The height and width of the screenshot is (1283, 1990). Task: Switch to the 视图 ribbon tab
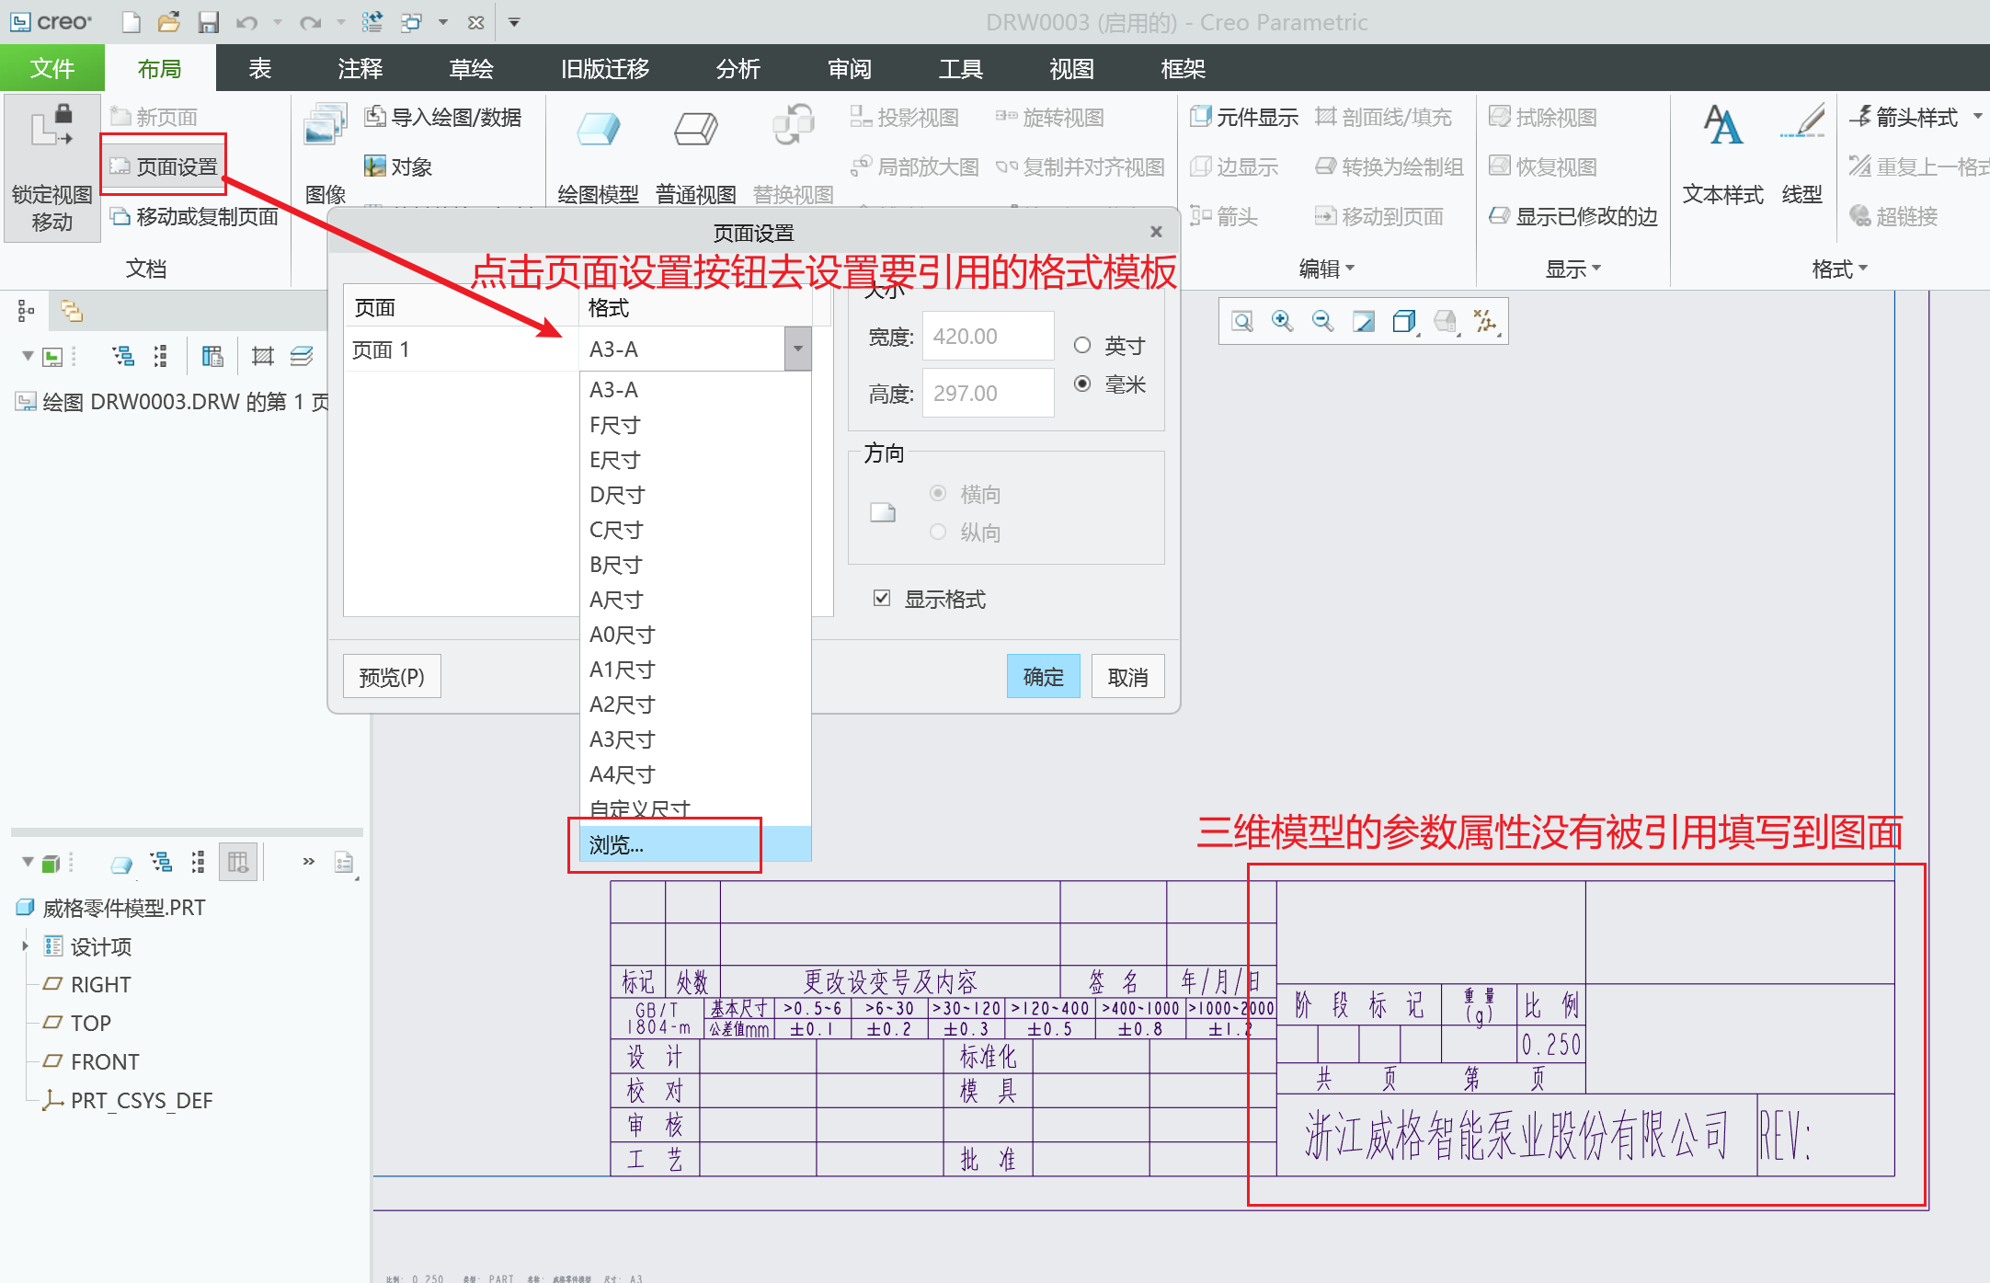[1071, 68]
